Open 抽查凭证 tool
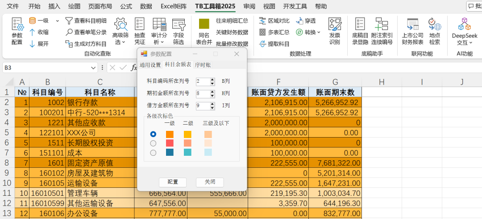This screenshot has width=482, height=219. (x=140, y=31)
